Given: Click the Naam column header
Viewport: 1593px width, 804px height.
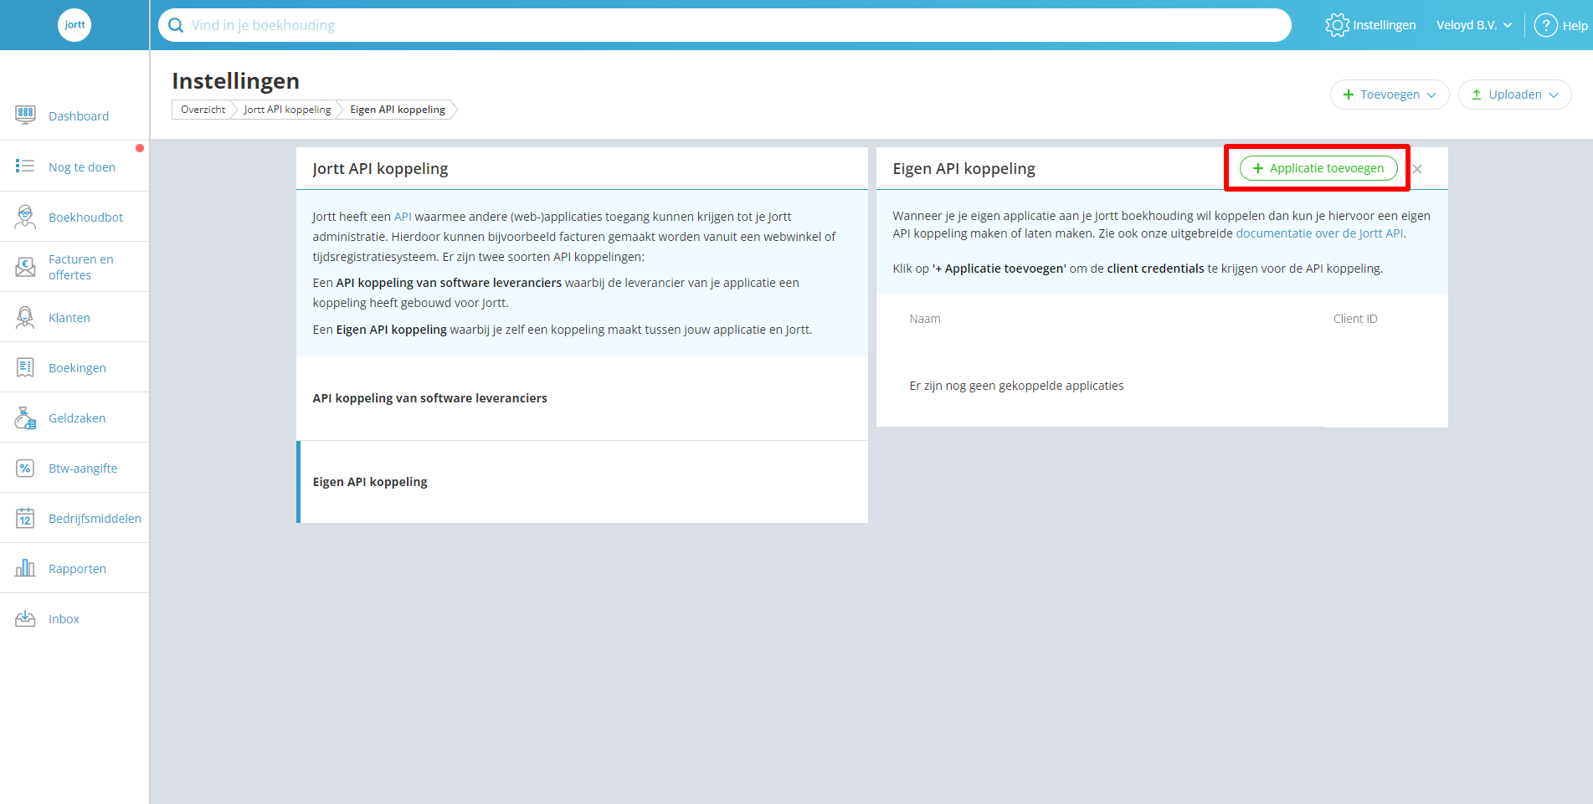Looking at the screenshot, I should [925, 319].
